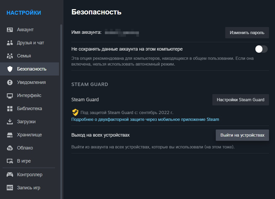275x199 pixels.
Task: Click the Security shield icon
Action: coord(10,69)
